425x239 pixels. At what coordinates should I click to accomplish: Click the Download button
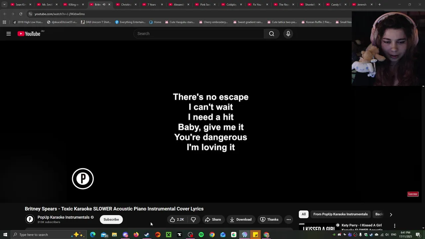(x=241, y=219)
